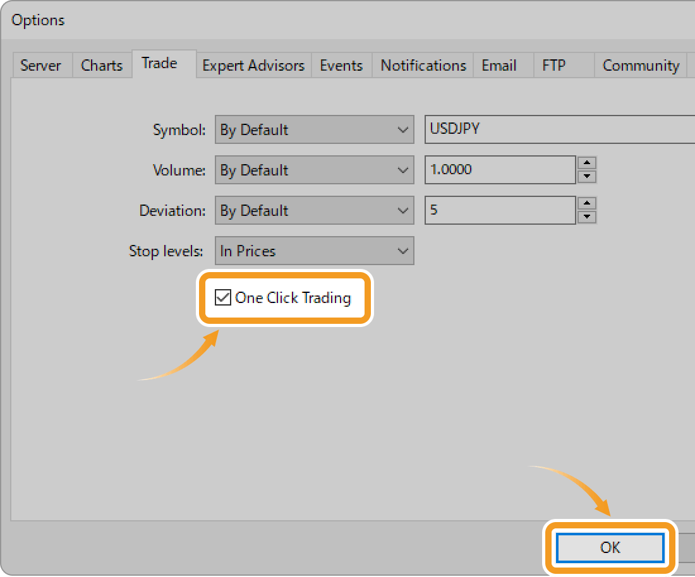Enable the One Click Trading checkbox
The image size is (695, 577).
tap(222, 297)
